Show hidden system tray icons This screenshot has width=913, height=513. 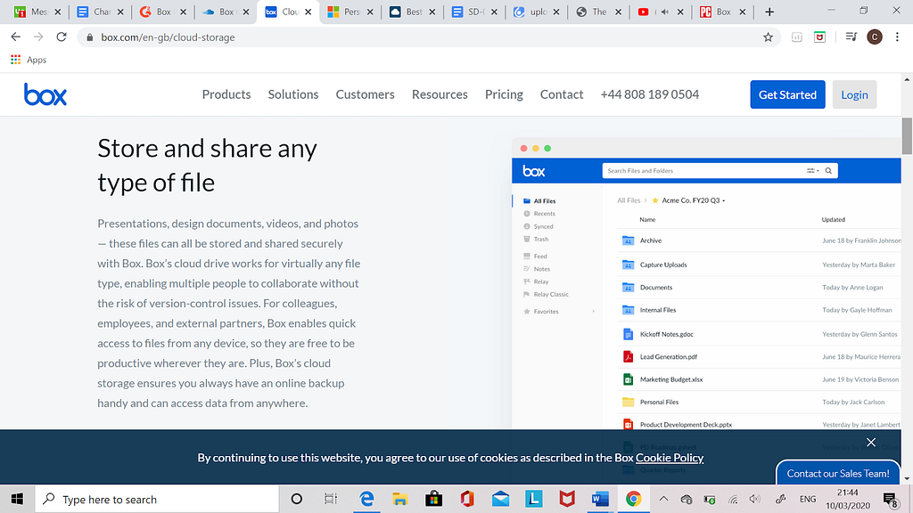(663, 499)
